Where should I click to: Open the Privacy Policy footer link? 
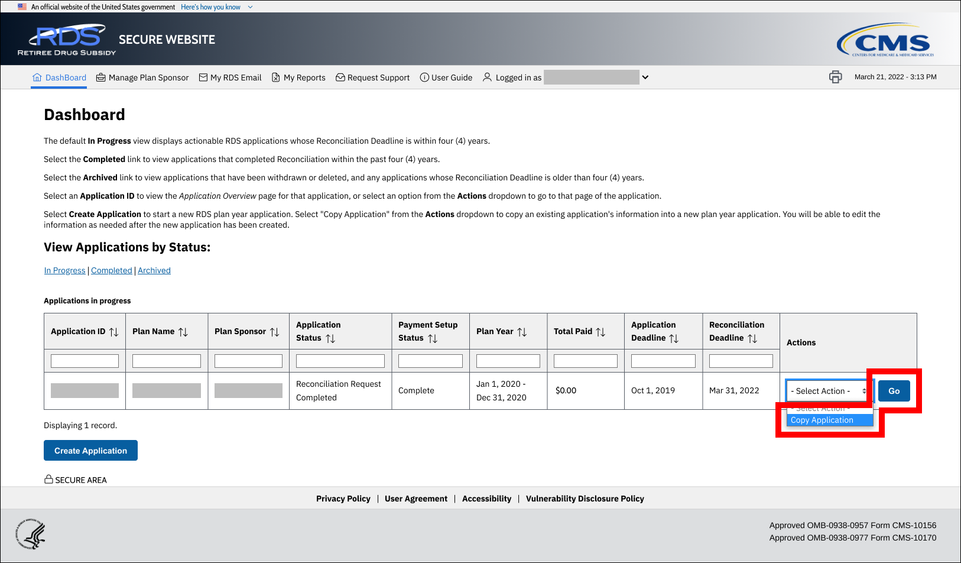pyautogui.click(x=343, y=499)
